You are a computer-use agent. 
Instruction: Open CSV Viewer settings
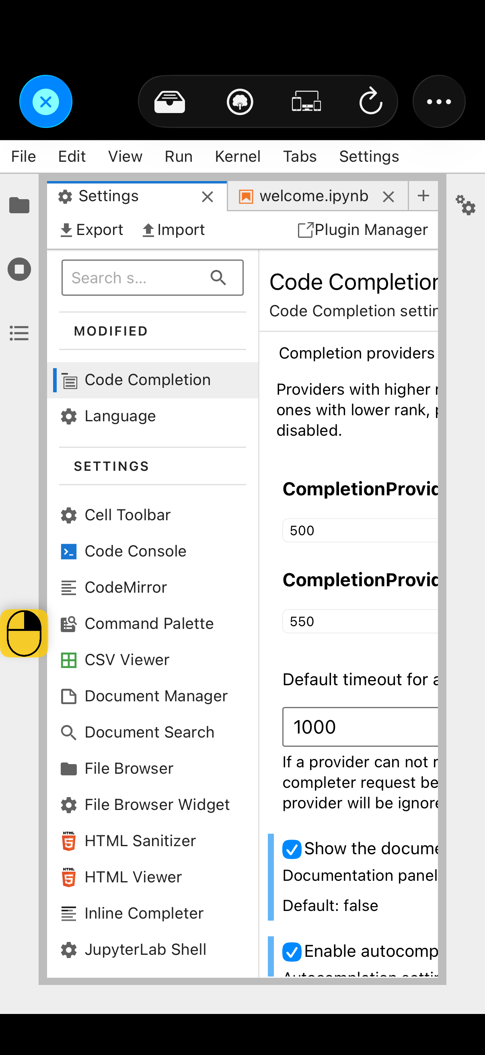153,660
